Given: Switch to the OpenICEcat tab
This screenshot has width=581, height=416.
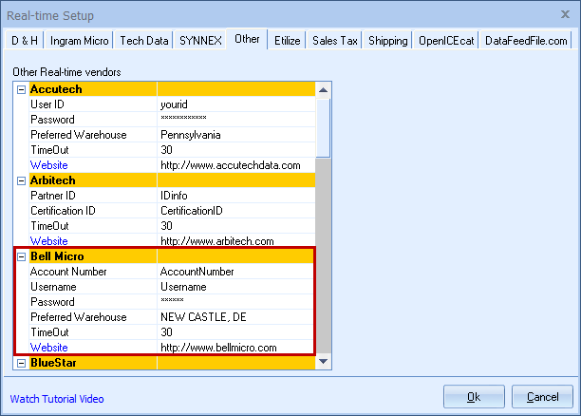Looking at the screenshot, I should tap(446, 41).
